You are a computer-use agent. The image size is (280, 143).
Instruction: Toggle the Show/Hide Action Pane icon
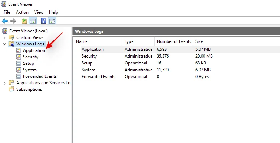tap(52, 21)
